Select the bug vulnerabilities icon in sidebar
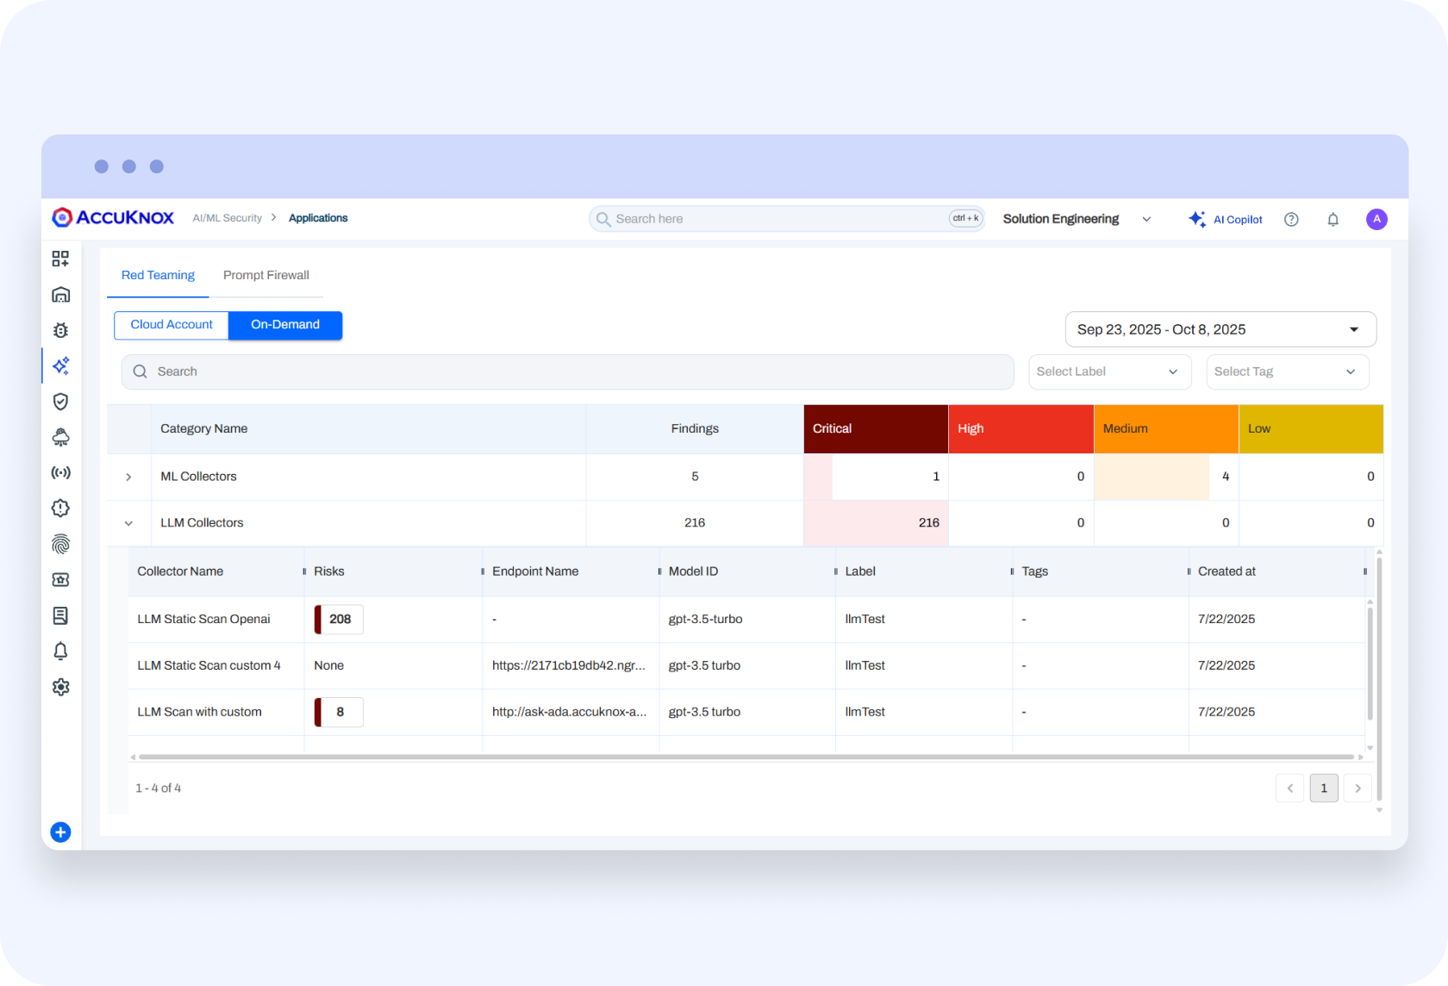 click(x=60, y=330)
